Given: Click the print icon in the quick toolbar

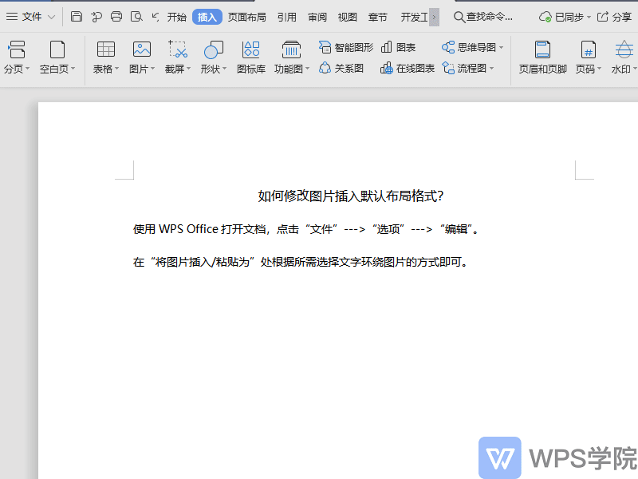Looking at the screenshot, I should [116, 16].
